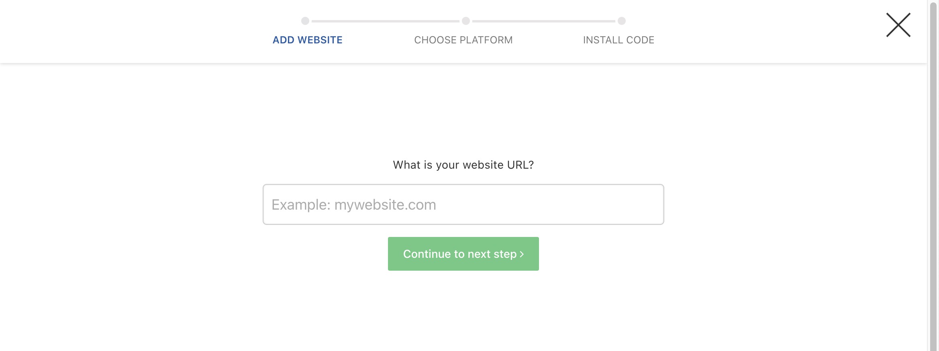Screen dimensions: 939x351
Task: Jump to the INSTALL CODE step
Action: point(619,40)
